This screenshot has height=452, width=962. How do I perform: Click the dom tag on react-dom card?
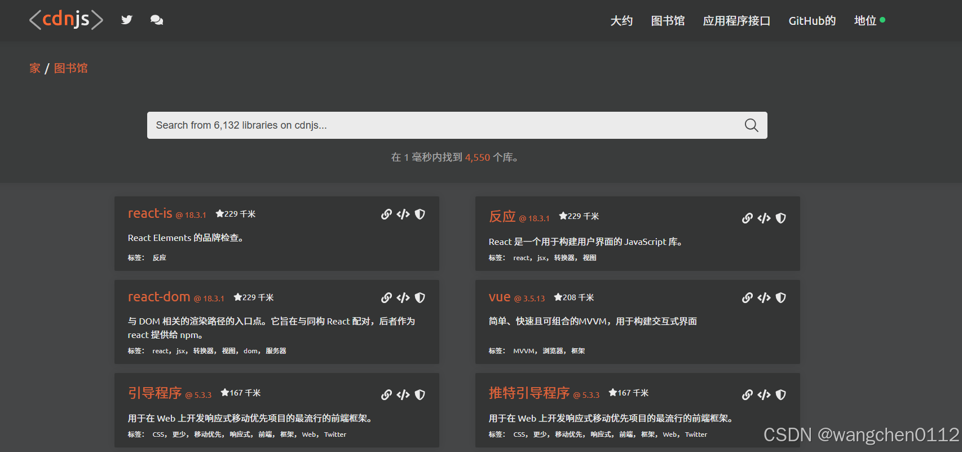pos(250,351)
